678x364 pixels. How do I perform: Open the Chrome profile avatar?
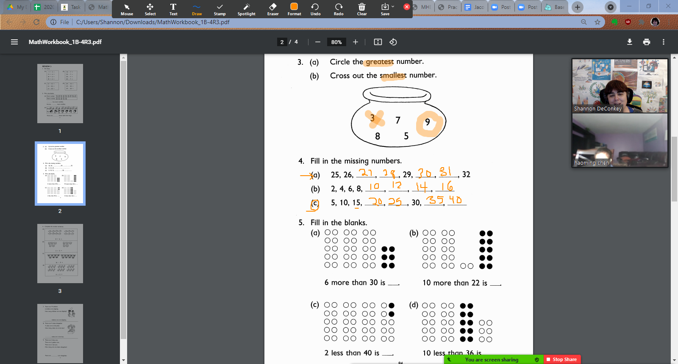click(655, 22)
